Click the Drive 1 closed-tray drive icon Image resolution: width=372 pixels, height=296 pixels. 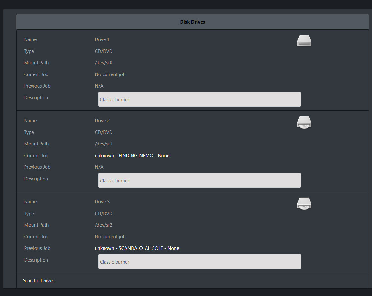(304, 41)
